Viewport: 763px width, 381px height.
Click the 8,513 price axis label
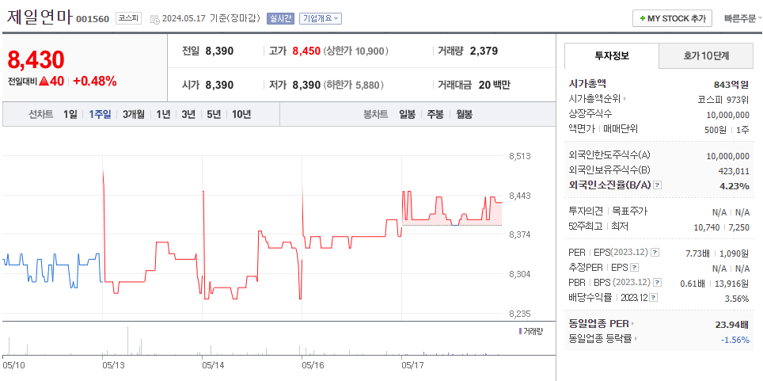[x=519, y=156]
